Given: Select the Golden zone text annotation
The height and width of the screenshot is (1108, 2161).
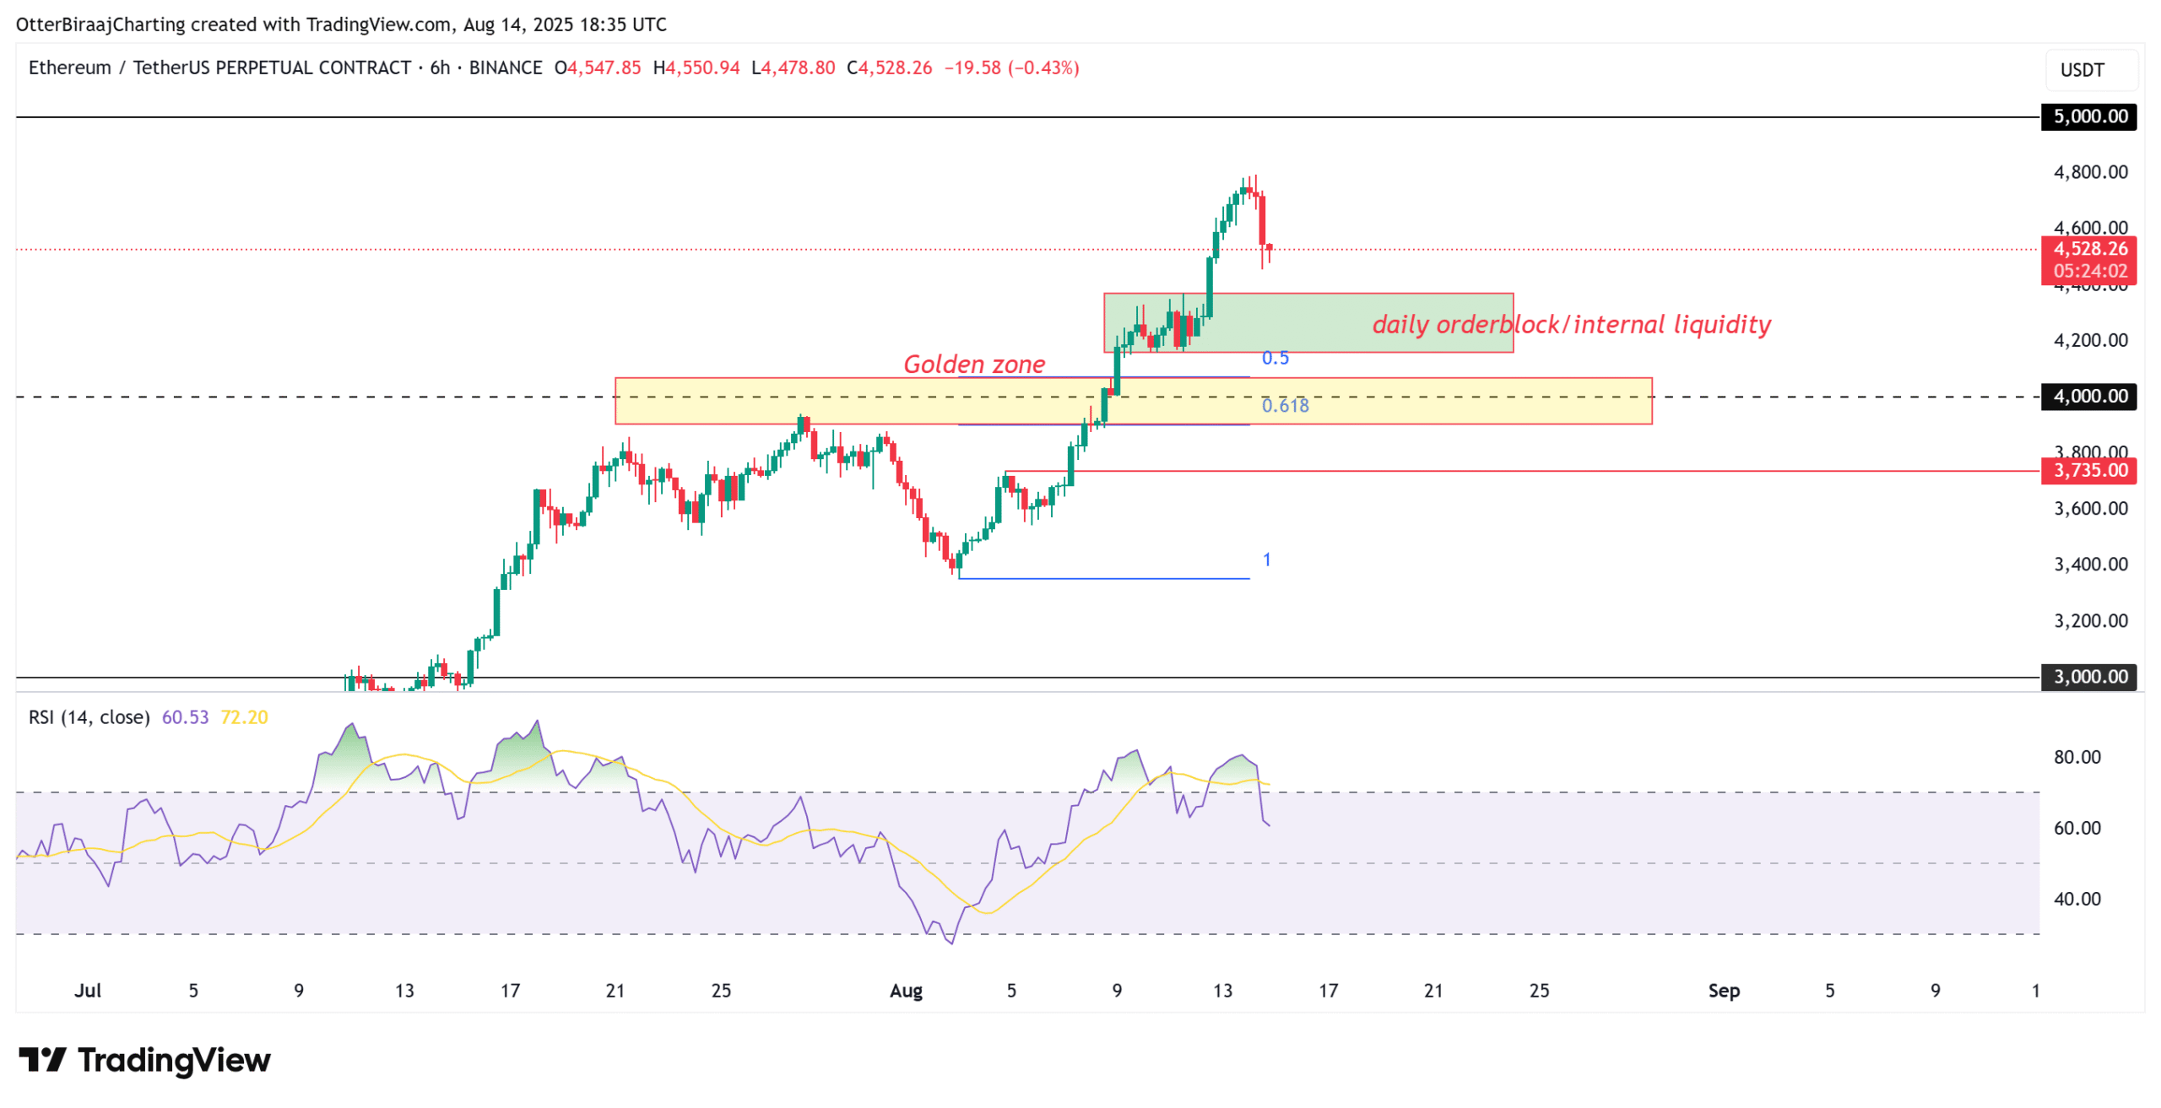Looking at the screenshot, I should 975,365.
